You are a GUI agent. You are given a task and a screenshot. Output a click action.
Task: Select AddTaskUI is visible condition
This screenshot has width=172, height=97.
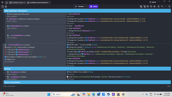[x=23, y=19]
